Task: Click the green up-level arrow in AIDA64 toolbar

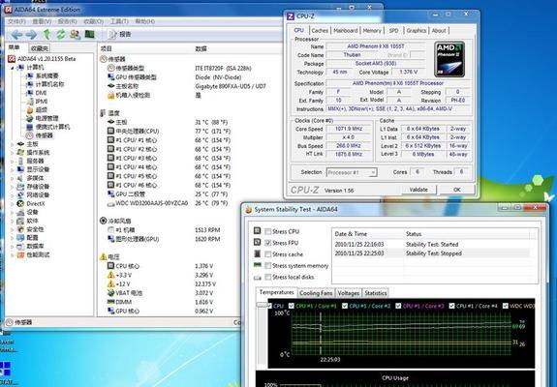Action: pos(46,34)
